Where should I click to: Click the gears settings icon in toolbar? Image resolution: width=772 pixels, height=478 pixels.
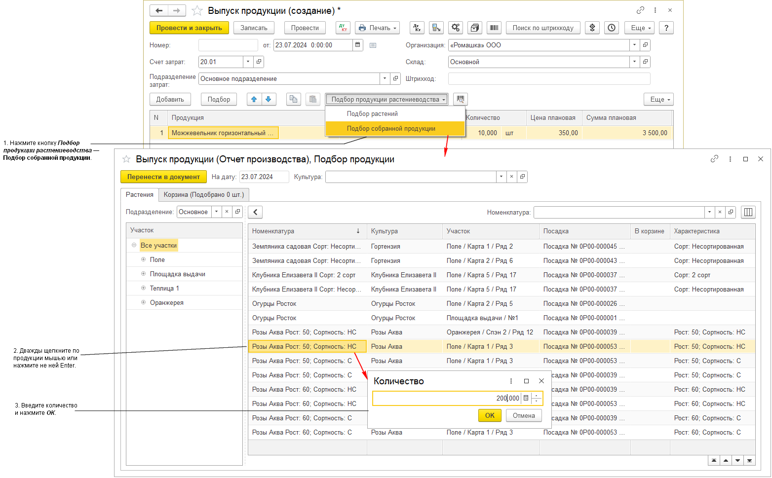click(455, 28)
